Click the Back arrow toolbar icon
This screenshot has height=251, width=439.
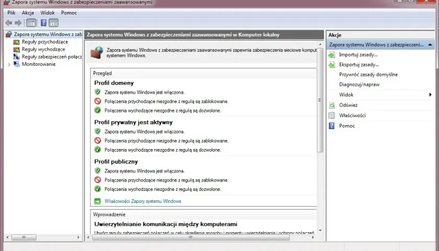point(9,23)
